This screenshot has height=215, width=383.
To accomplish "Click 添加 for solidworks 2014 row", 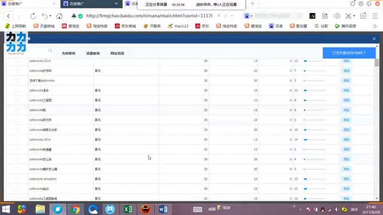I will (x=346, y=139).
